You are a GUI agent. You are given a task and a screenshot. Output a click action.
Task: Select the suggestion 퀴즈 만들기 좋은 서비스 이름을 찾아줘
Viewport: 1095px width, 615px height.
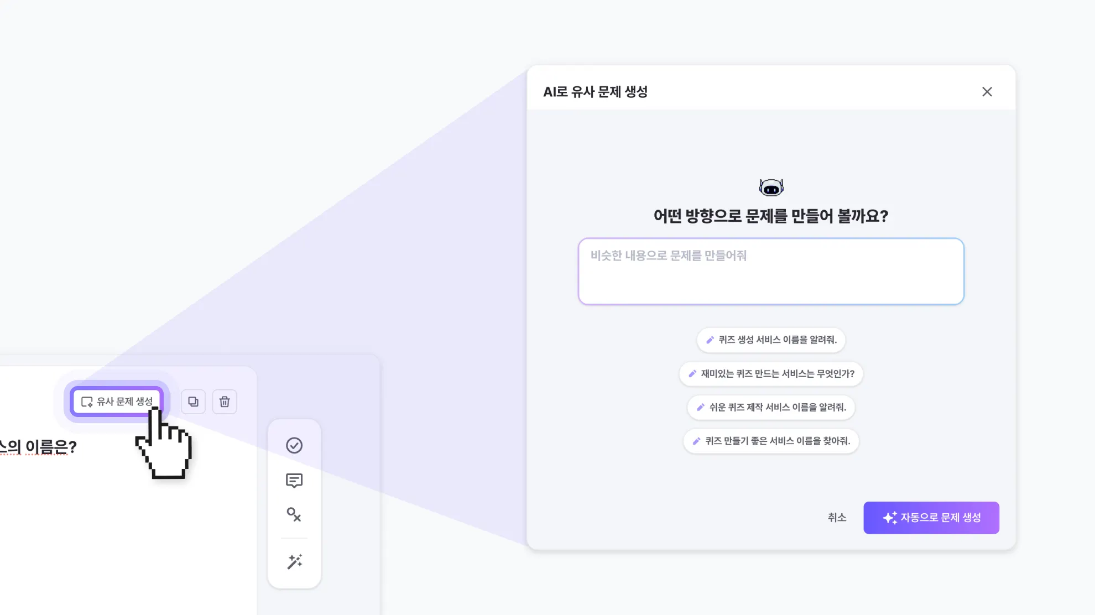(x=771, y=441)
